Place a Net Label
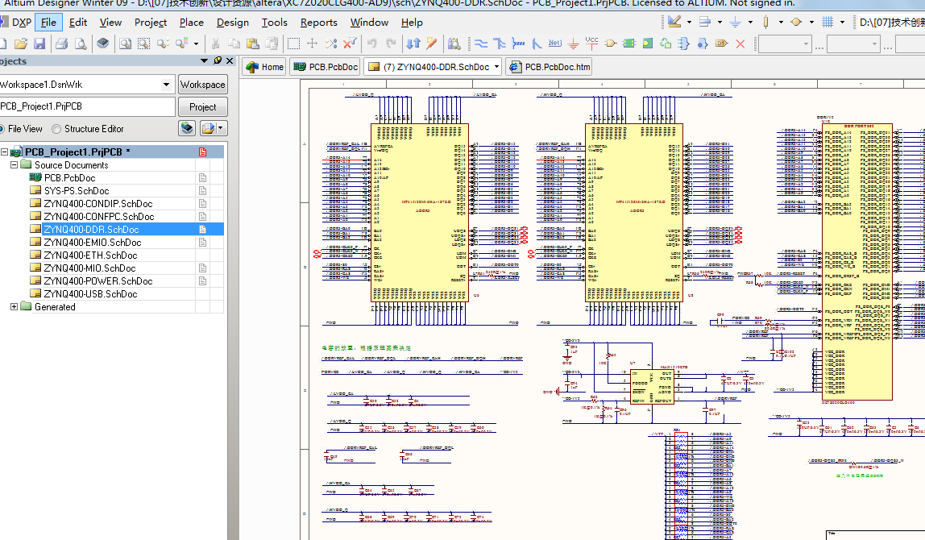Screen dimensions: 925x540 [x=555, y=44]
